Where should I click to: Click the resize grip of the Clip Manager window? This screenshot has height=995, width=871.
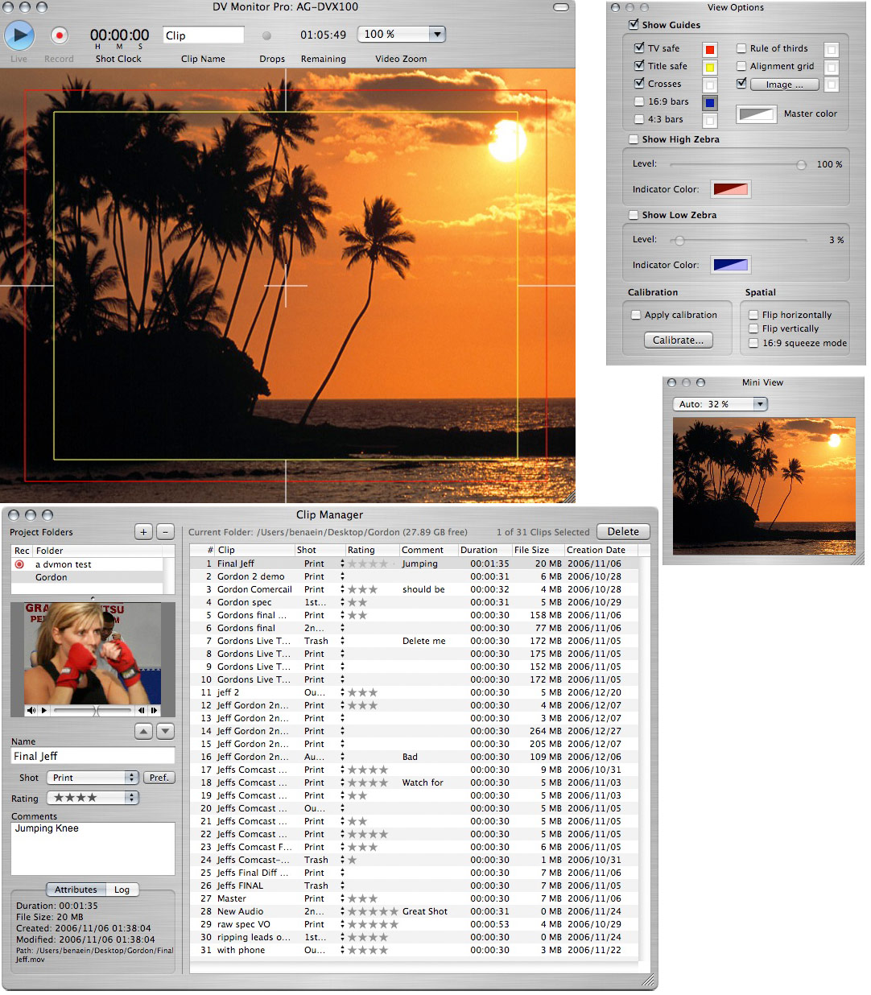[649, 981]
